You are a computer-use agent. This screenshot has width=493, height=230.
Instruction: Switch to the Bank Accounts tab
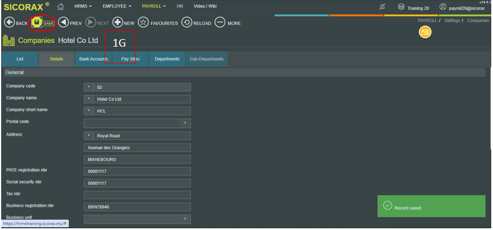pos(93,59)
